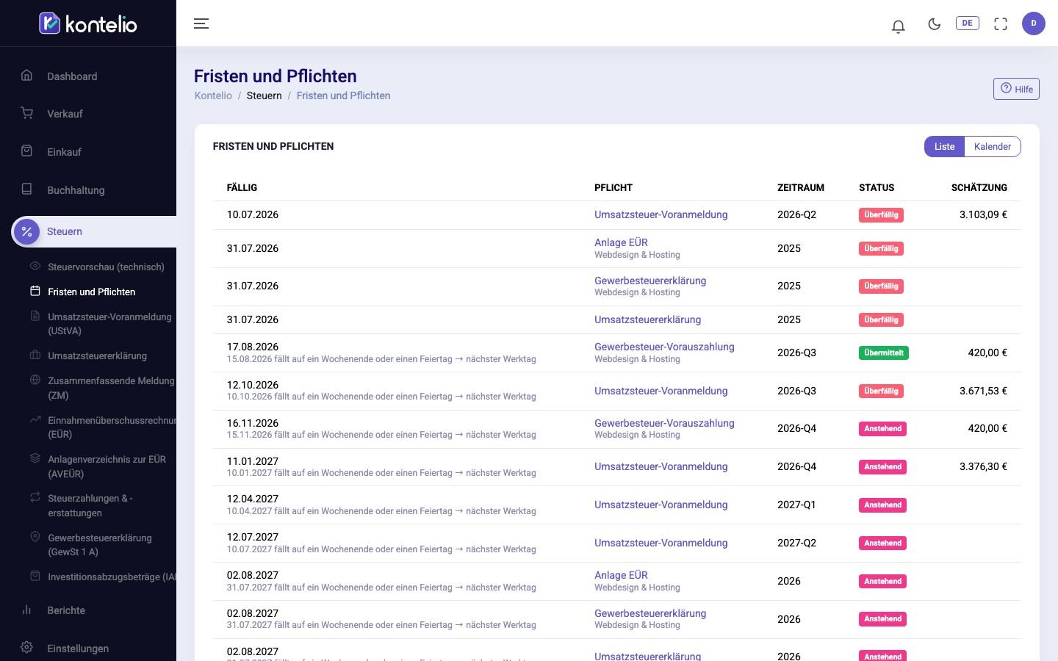Open the notifications bell
Image resolution: width=1058 pixels, height=661 pixels.
pyautogui.click(x=898, y=26)
